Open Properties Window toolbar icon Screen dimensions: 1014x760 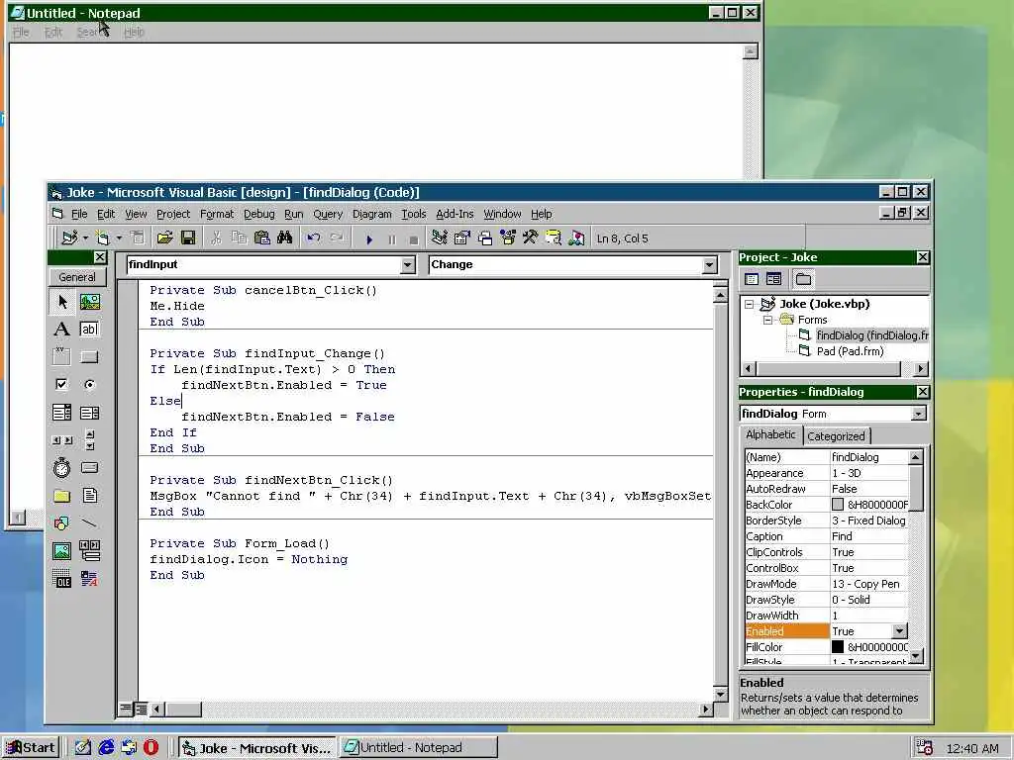pos(461,237)
